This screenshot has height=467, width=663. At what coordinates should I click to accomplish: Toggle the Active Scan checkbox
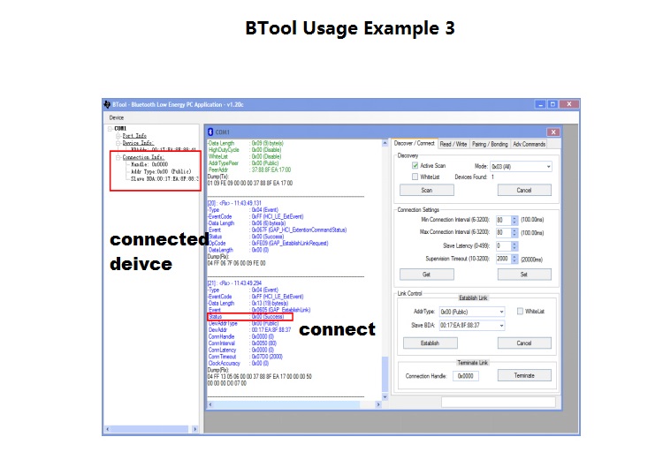[415, 165]
